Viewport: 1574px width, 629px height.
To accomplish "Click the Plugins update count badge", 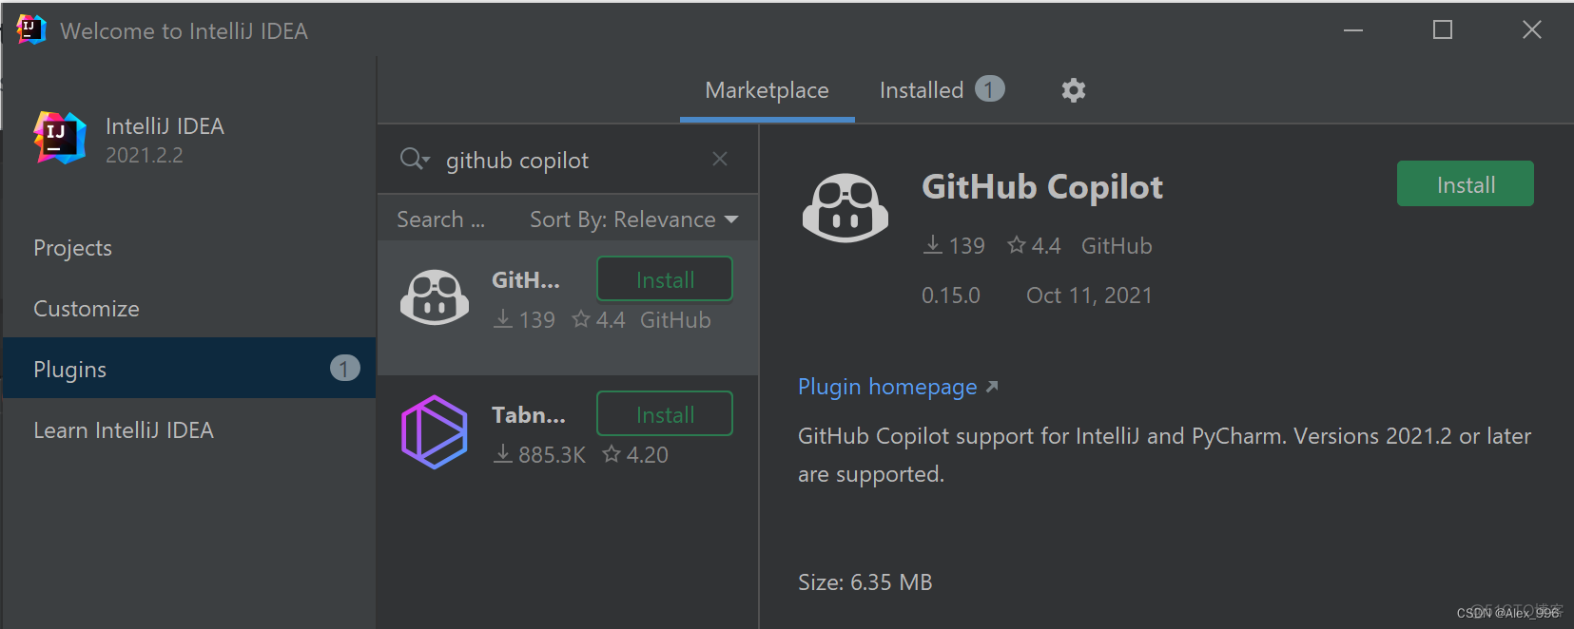I will 344,368.
